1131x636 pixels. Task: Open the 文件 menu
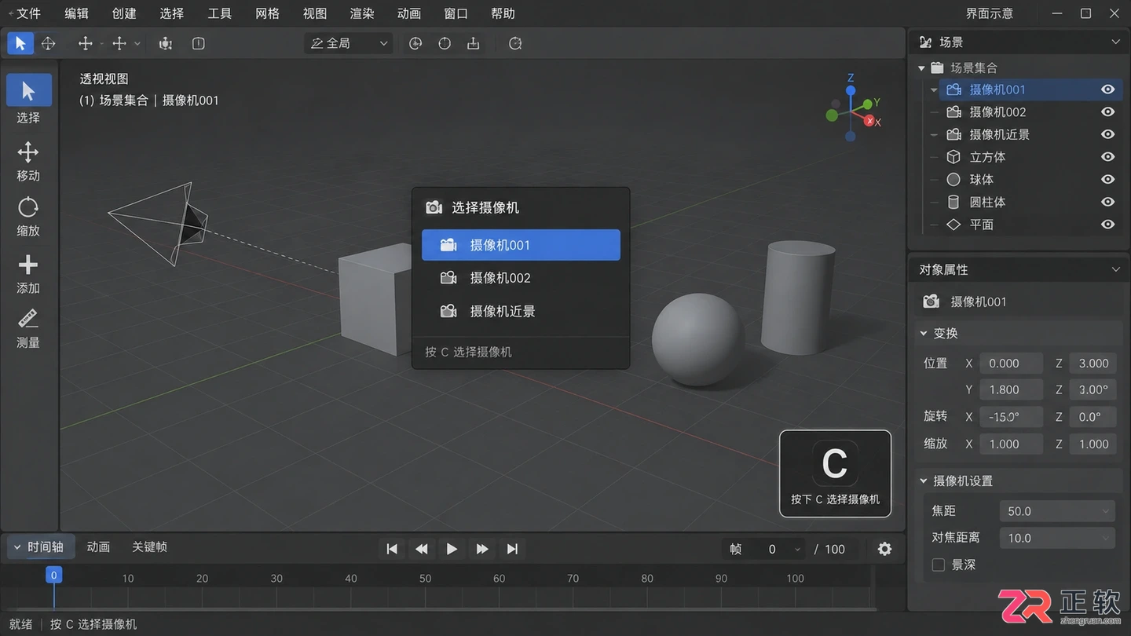pos(28,13)
